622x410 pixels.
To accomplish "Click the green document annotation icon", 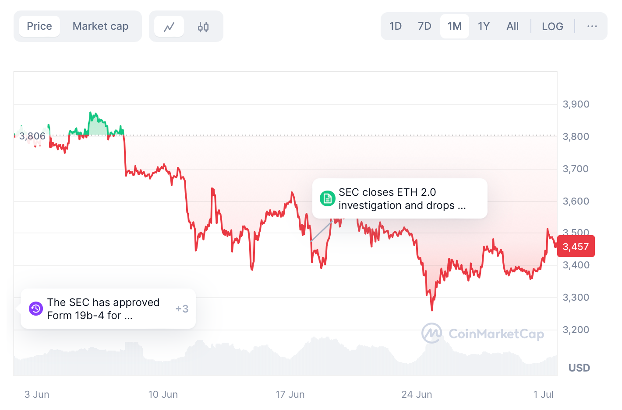I will [327, 198].
